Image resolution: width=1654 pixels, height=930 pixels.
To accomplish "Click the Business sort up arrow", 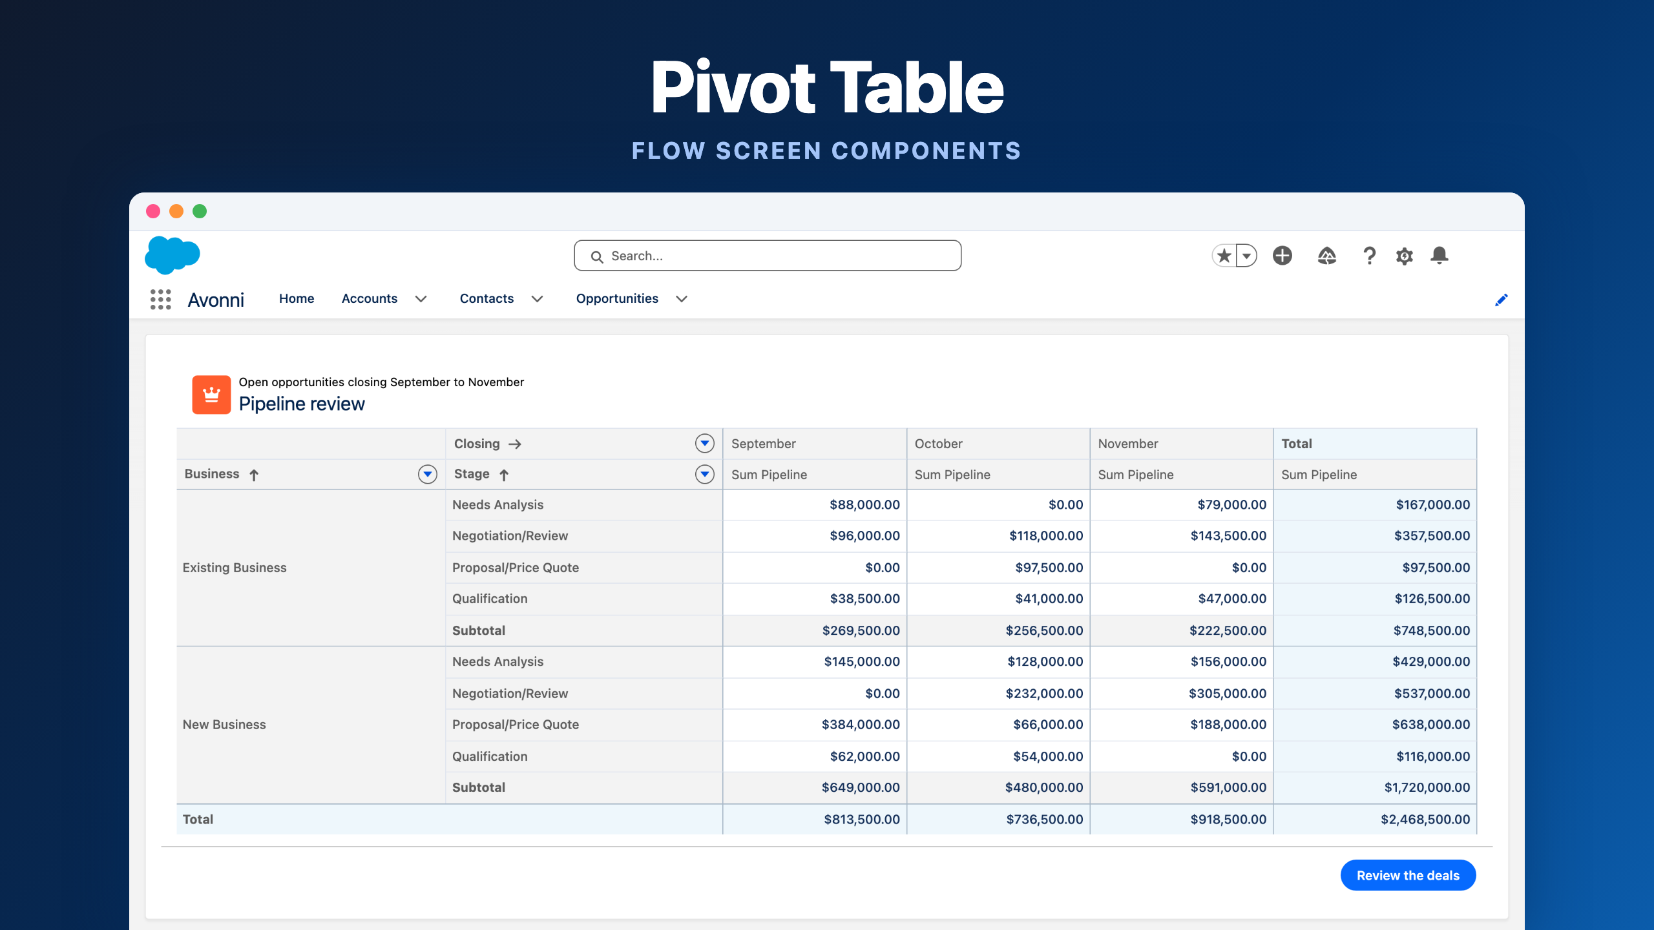I will point(255,475).
